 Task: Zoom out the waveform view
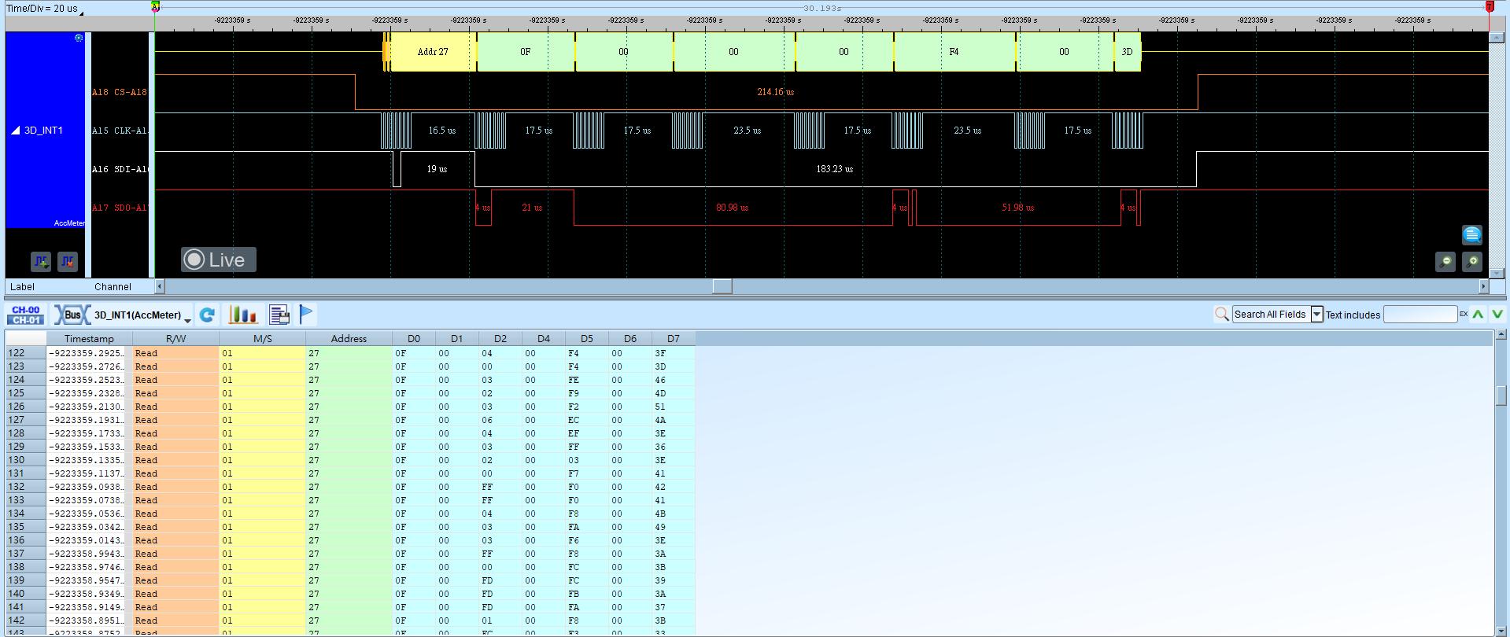point(1445,261)
